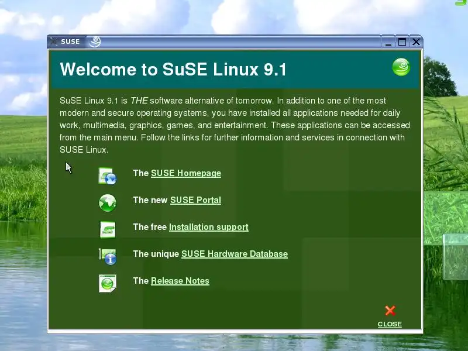This screenshot has width=468, height=351.
Task: Click the chameleon icon in the title bar
Action: pyautogui.click(x=95, y=42)
